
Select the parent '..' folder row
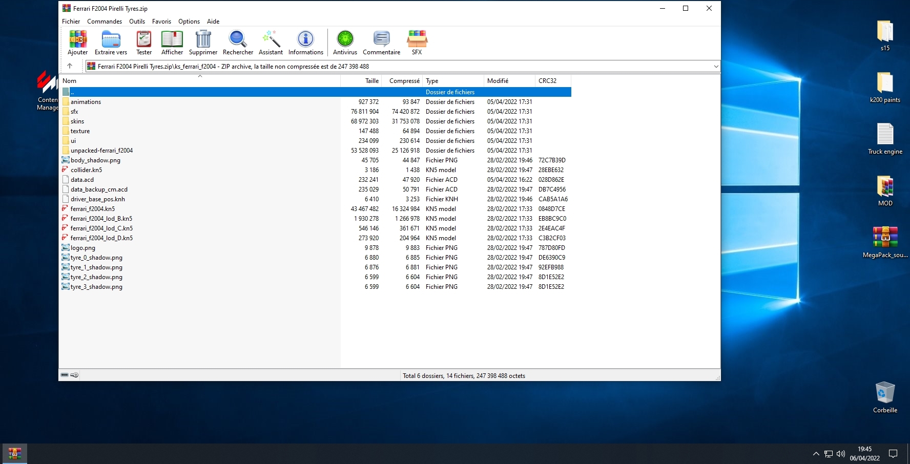[x=316, y=92]
